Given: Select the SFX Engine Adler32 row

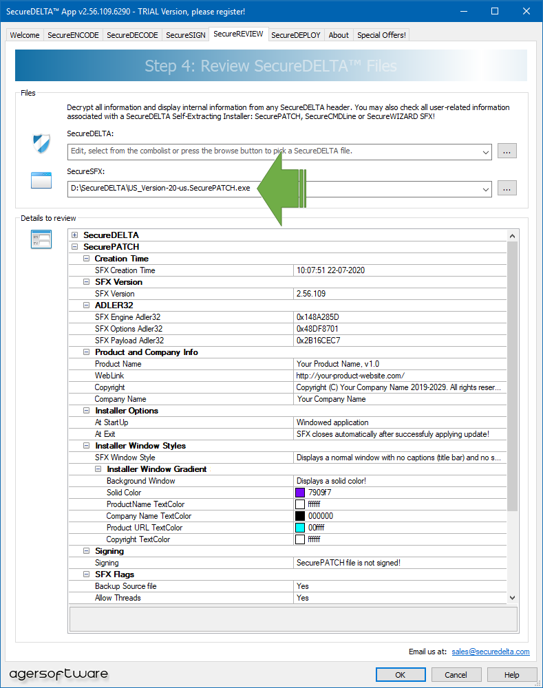Looking at the screenshot, I should tap(288, 317).
